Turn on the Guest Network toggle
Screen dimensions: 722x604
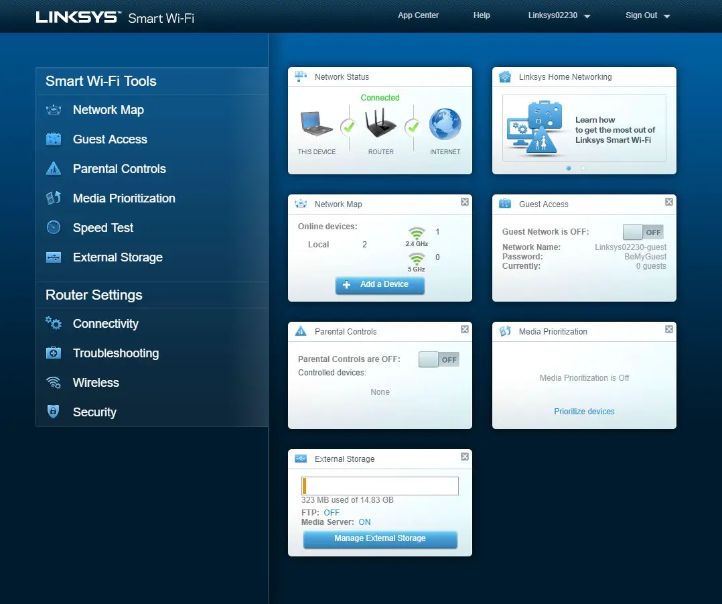pyautogui.click(x=642, y=231)
